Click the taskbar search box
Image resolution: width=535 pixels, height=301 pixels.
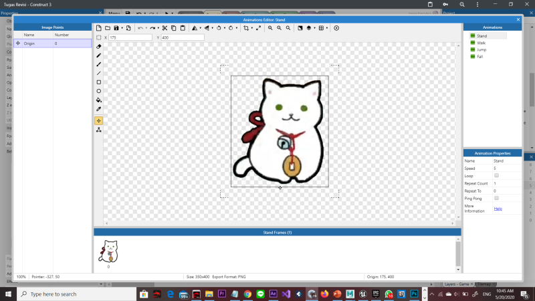tap(76, 294)
